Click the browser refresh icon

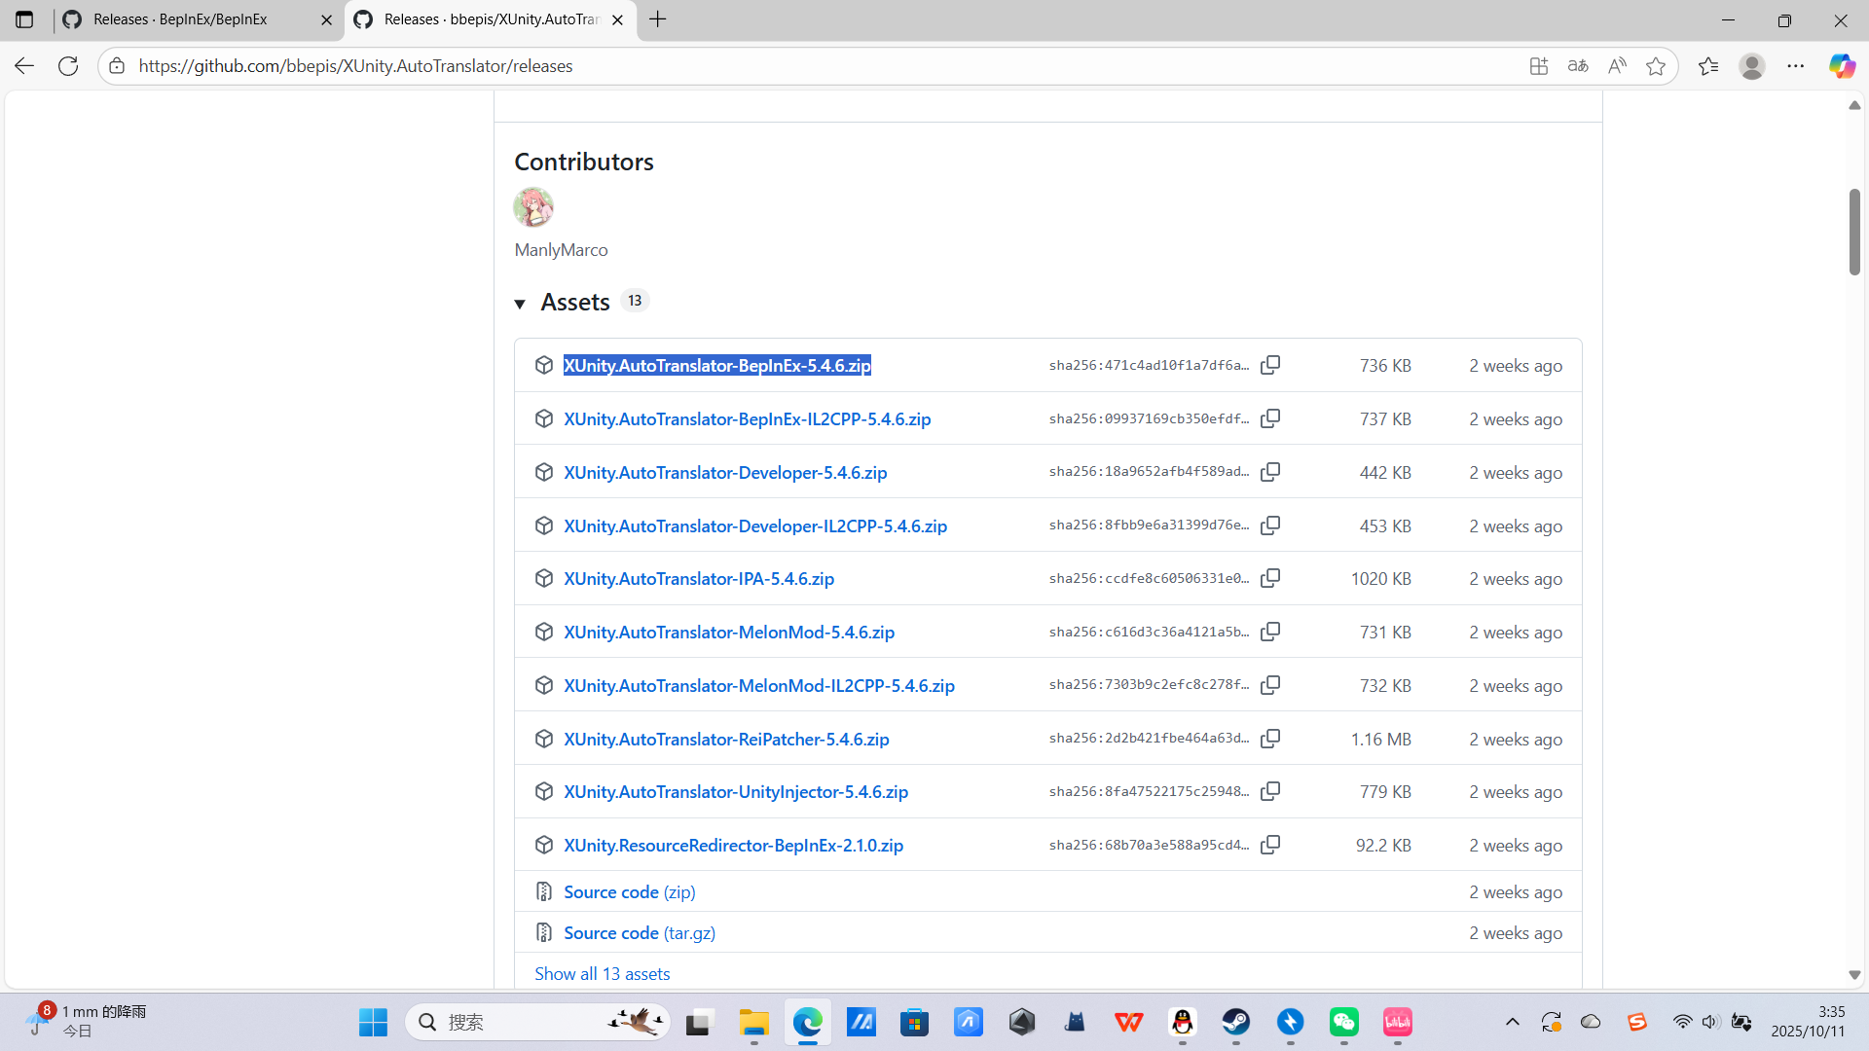click(x=68, y=66)
